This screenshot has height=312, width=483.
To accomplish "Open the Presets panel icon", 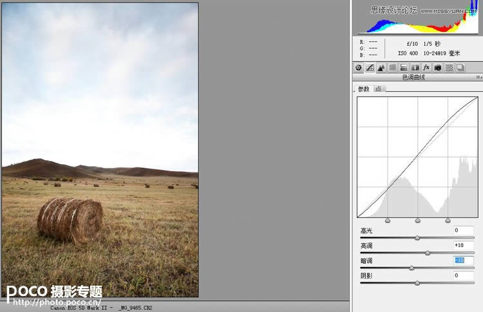I will (449, 68).
